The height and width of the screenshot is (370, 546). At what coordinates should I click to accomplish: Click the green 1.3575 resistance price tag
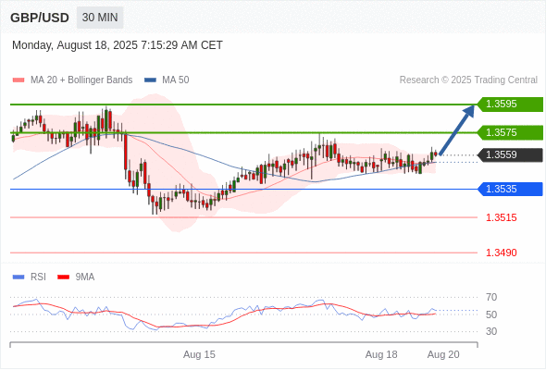pos(510,132)
